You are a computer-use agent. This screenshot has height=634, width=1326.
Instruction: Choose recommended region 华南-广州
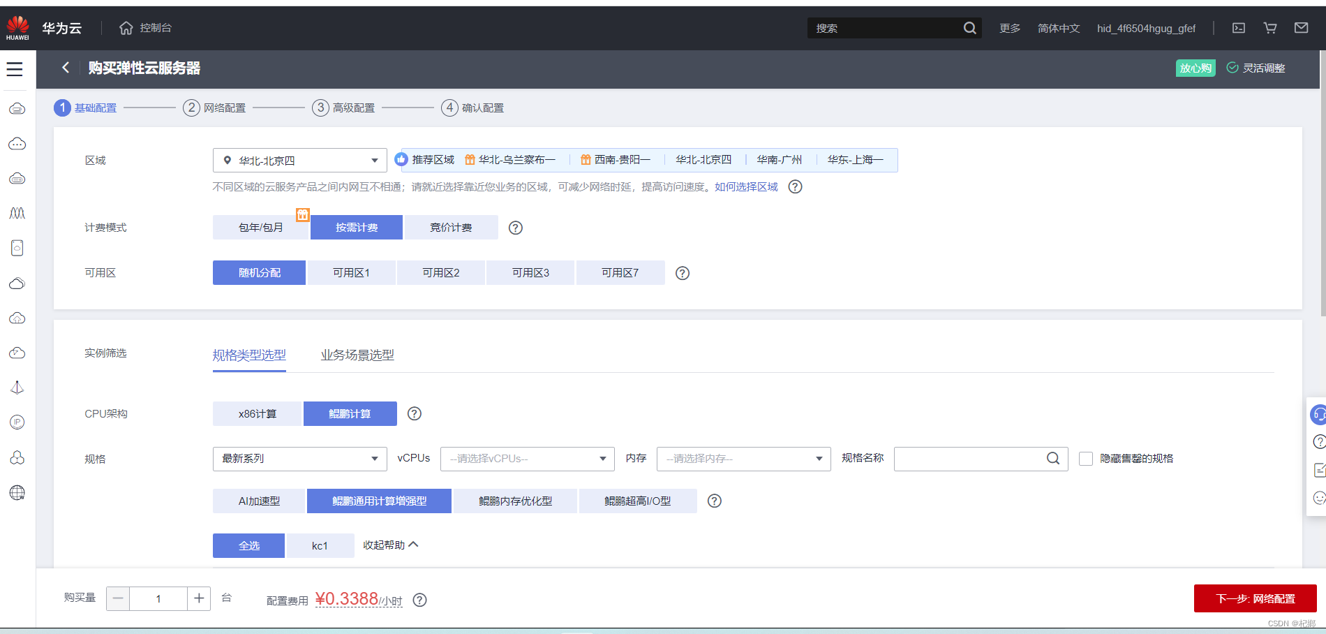tap(780, 160)
